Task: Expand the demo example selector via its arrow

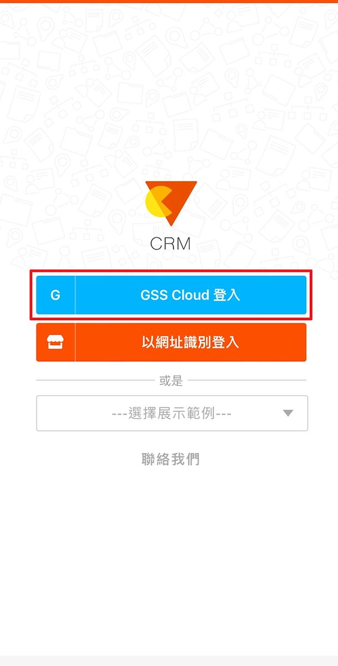Action: [x=287, y=413]
